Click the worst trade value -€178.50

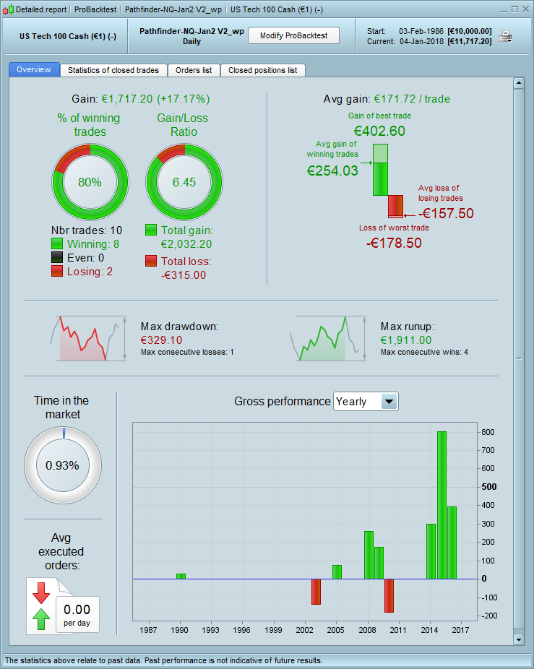pos(394,243)
